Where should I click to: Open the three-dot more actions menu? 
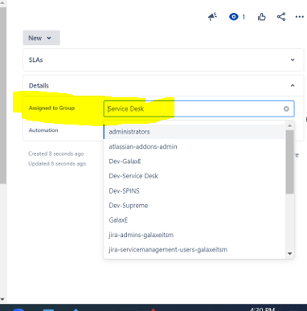click(300, 17)
